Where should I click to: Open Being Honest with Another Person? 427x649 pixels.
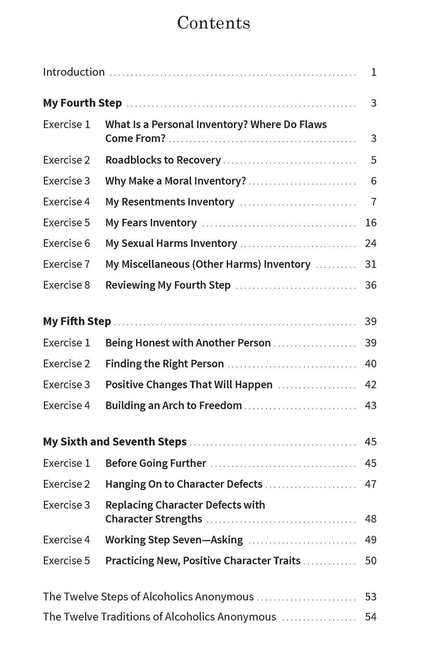click(x=188, y=343)
